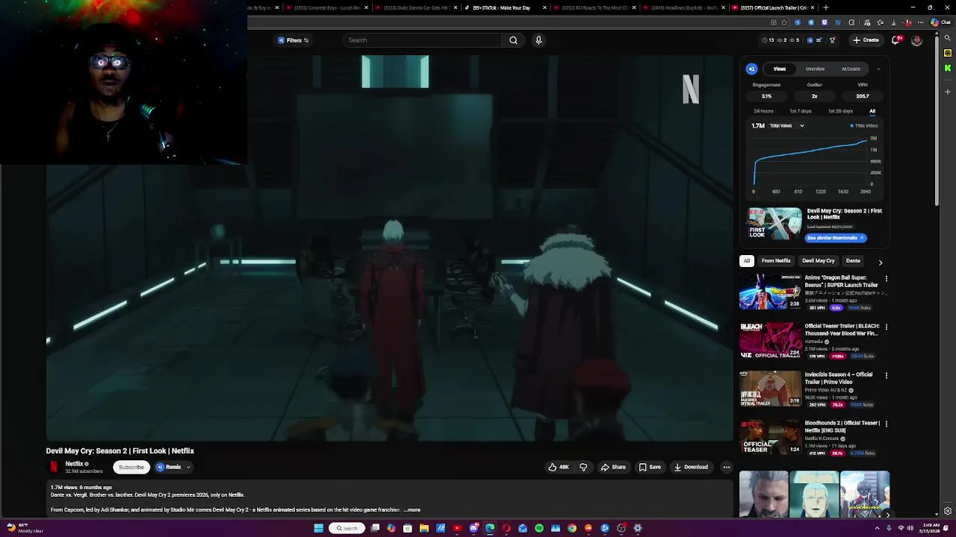
Task: Open BLEACH Thousand-Year Blood War teaser
Action: 770,340
